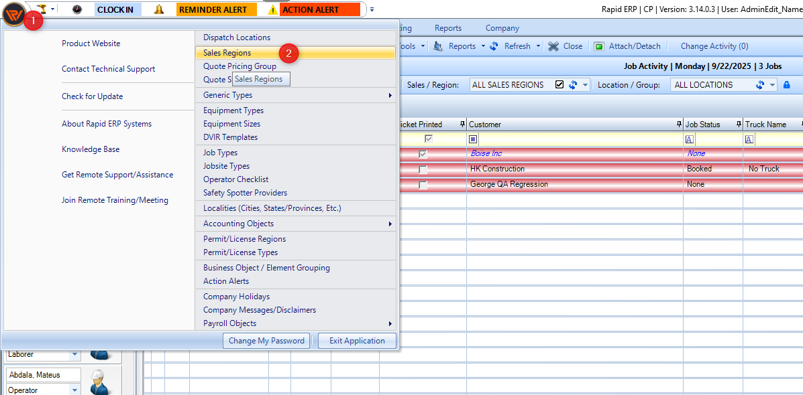803x395 pixels.
Task: Open DVIR Templates menu entry
Action: pyautogui.click(x=295, y=137)
